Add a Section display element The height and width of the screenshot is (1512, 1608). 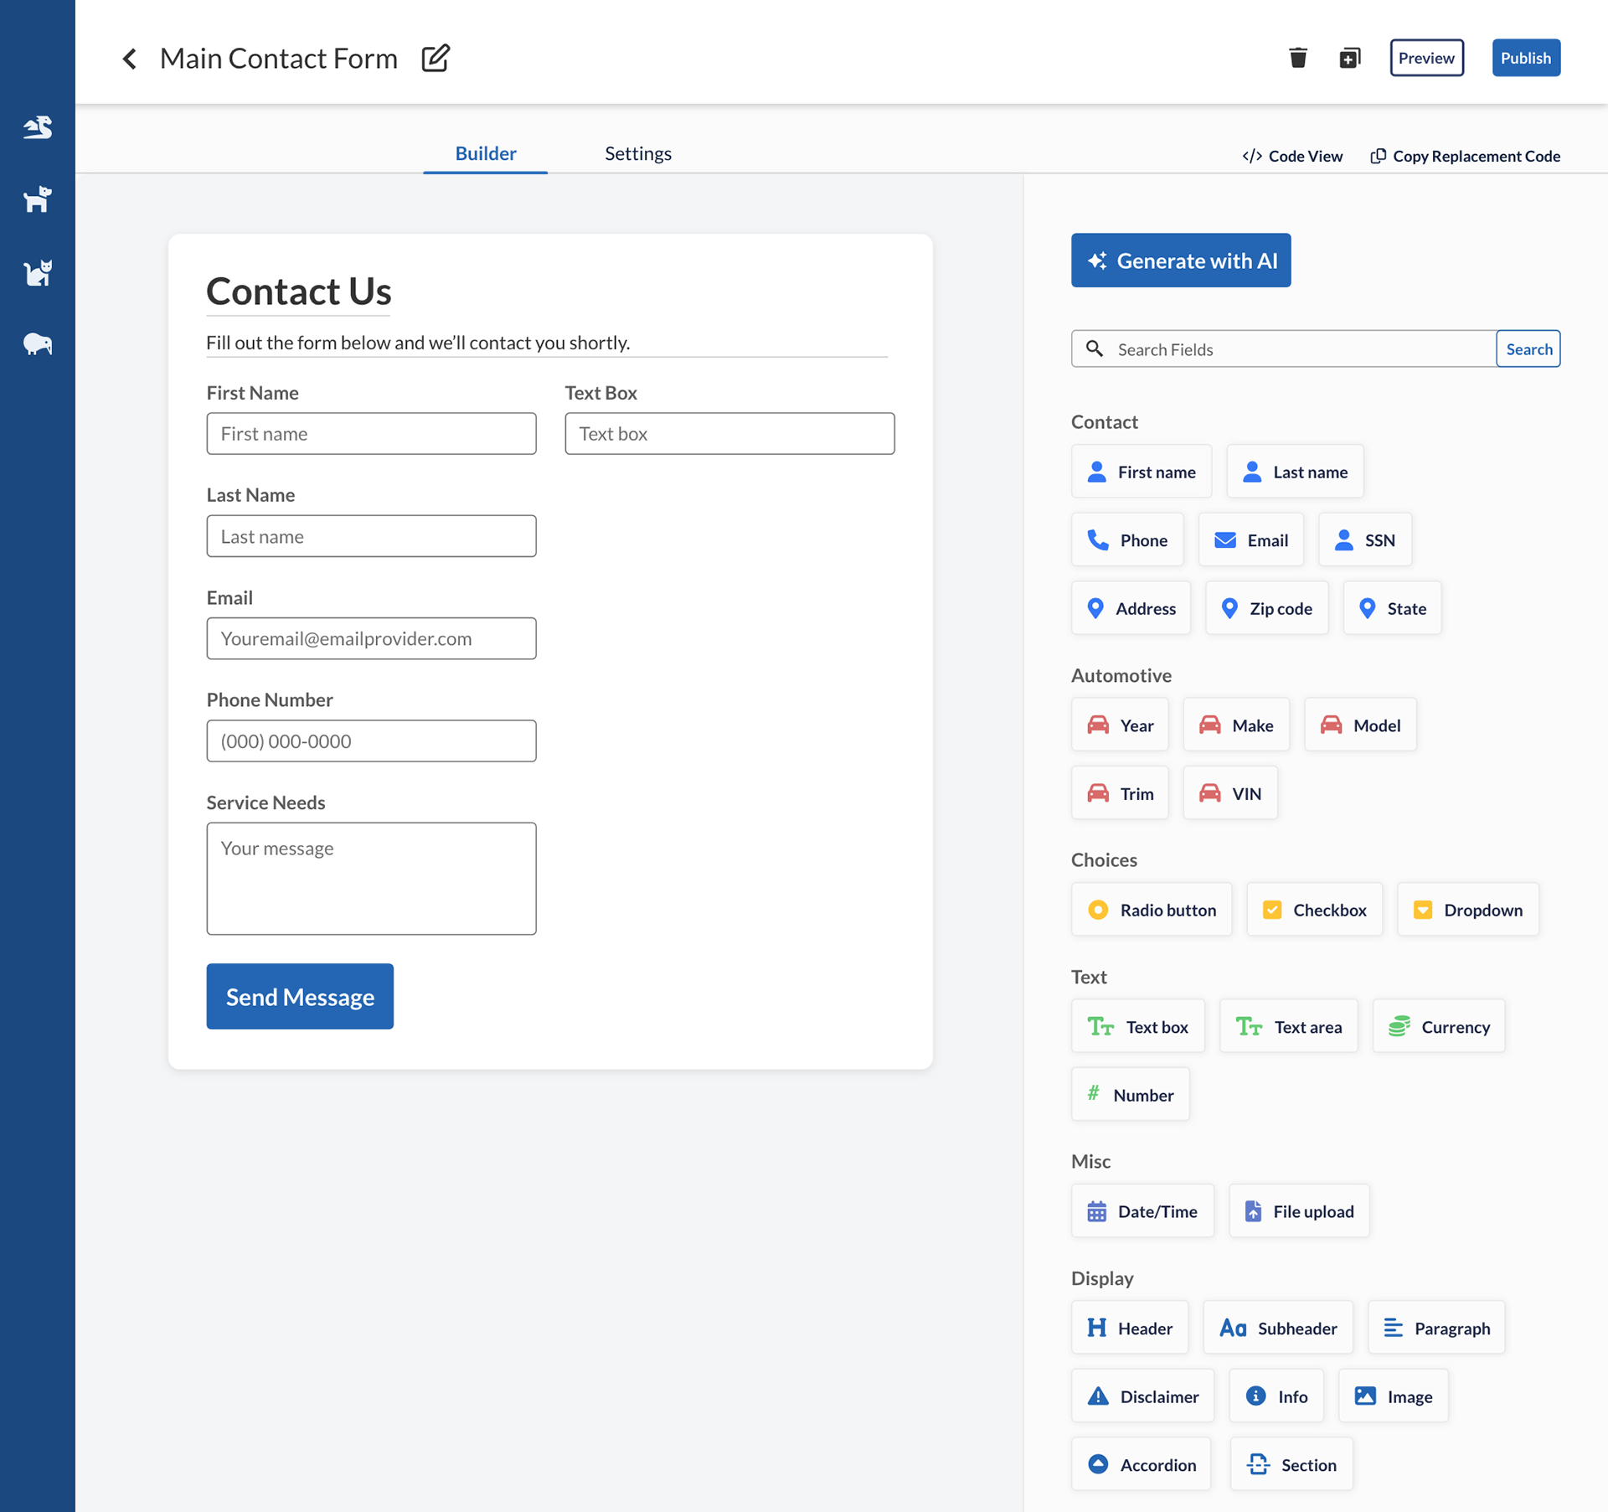[1291, 1464]
